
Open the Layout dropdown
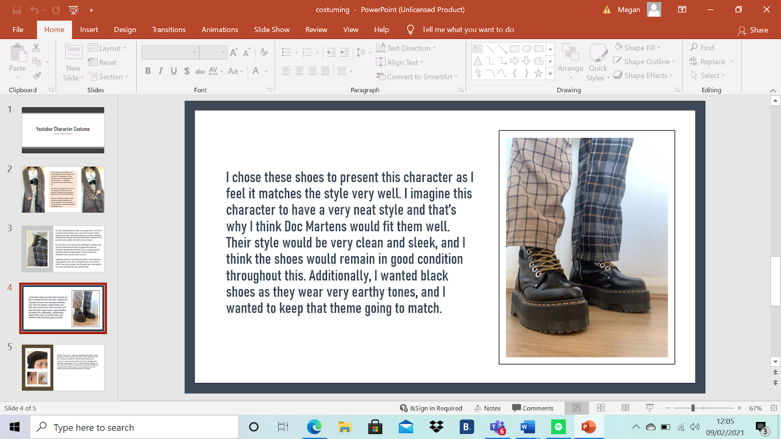107,48
